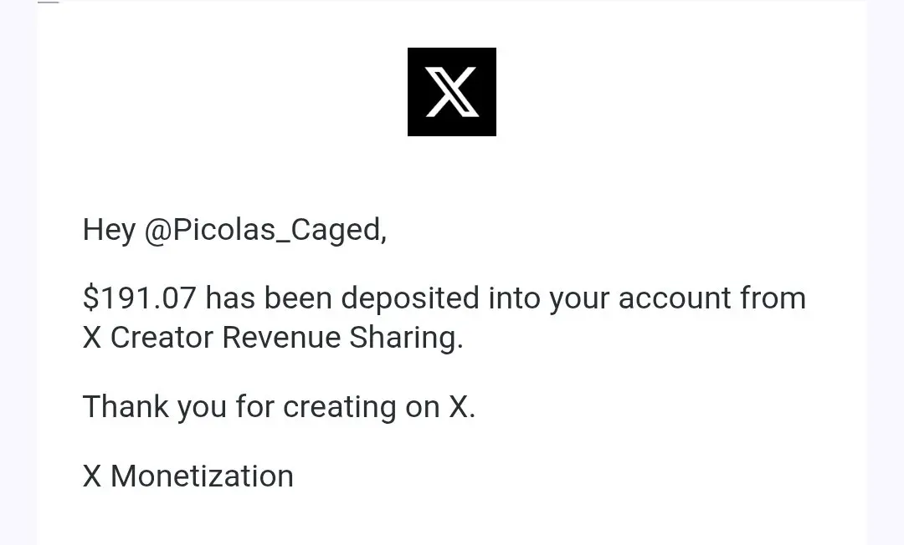Click the $191.07 deposit amount
Screen dimensions: 904x545
point(140,298)
